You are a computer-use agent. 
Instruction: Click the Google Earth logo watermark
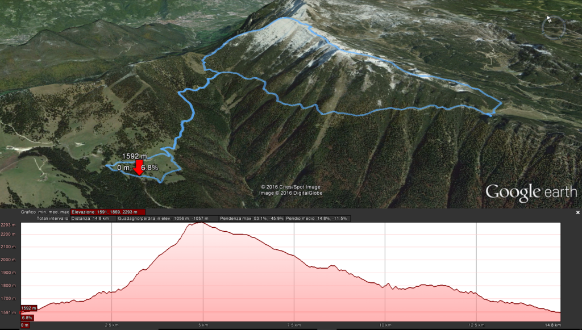531,193
